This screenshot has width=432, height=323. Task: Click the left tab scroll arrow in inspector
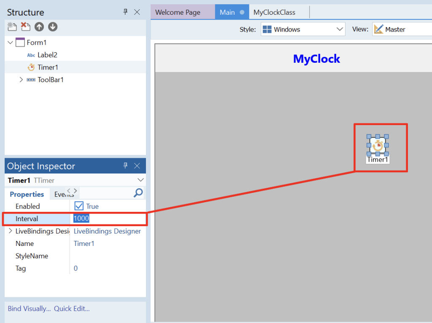tap(69, 190)
